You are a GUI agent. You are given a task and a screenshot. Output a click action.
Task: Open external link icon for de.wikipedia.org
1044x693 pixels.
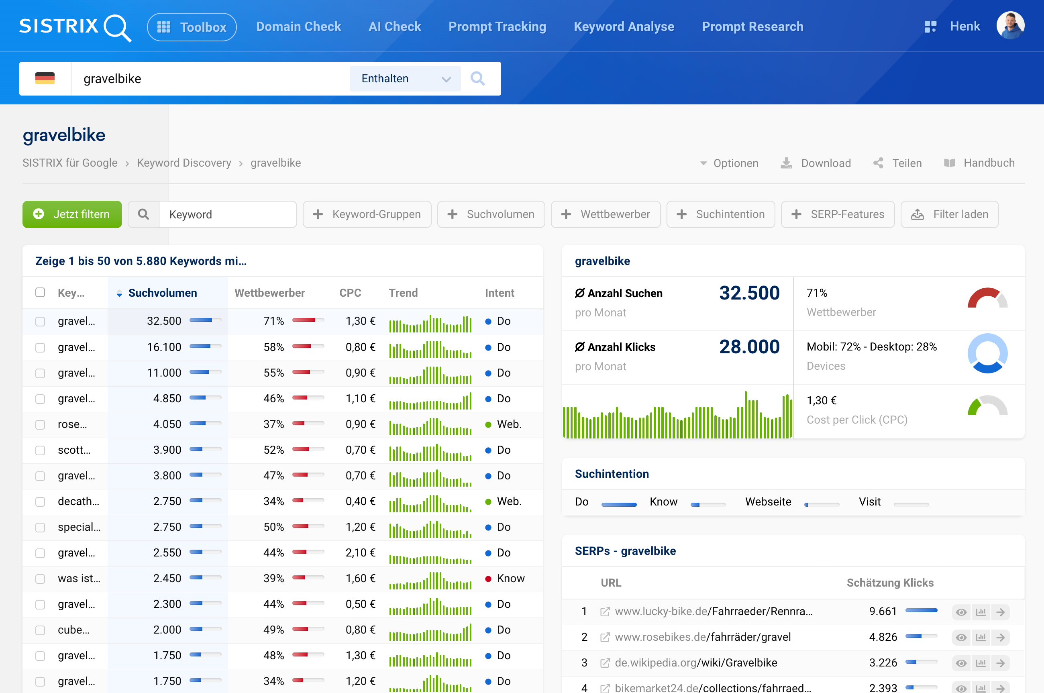[x=605, y=663]
